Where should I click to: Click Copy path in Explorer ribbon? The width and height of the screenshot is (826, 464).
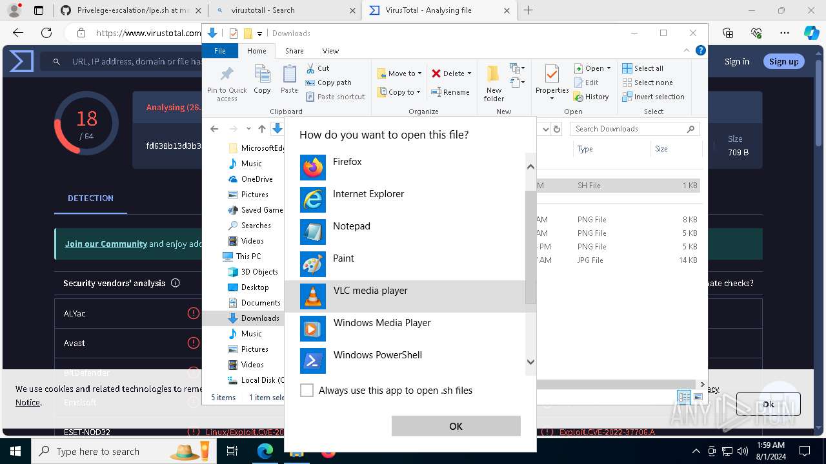(328, 82)
